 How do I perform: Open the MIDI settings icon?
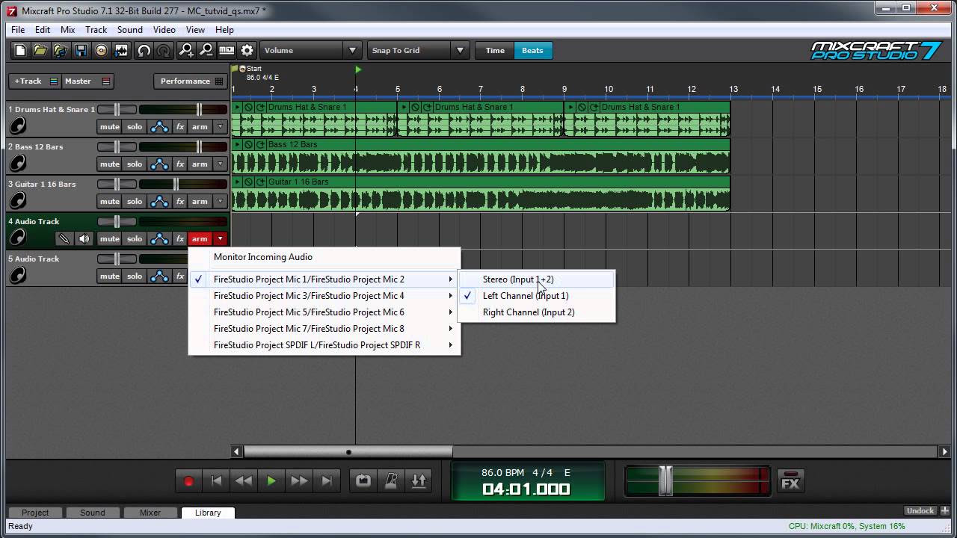click(x=228, y=50)
